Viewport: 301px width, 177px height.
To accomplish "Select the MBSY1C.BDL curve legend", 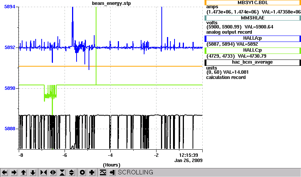I will click(x=253, y=3).
